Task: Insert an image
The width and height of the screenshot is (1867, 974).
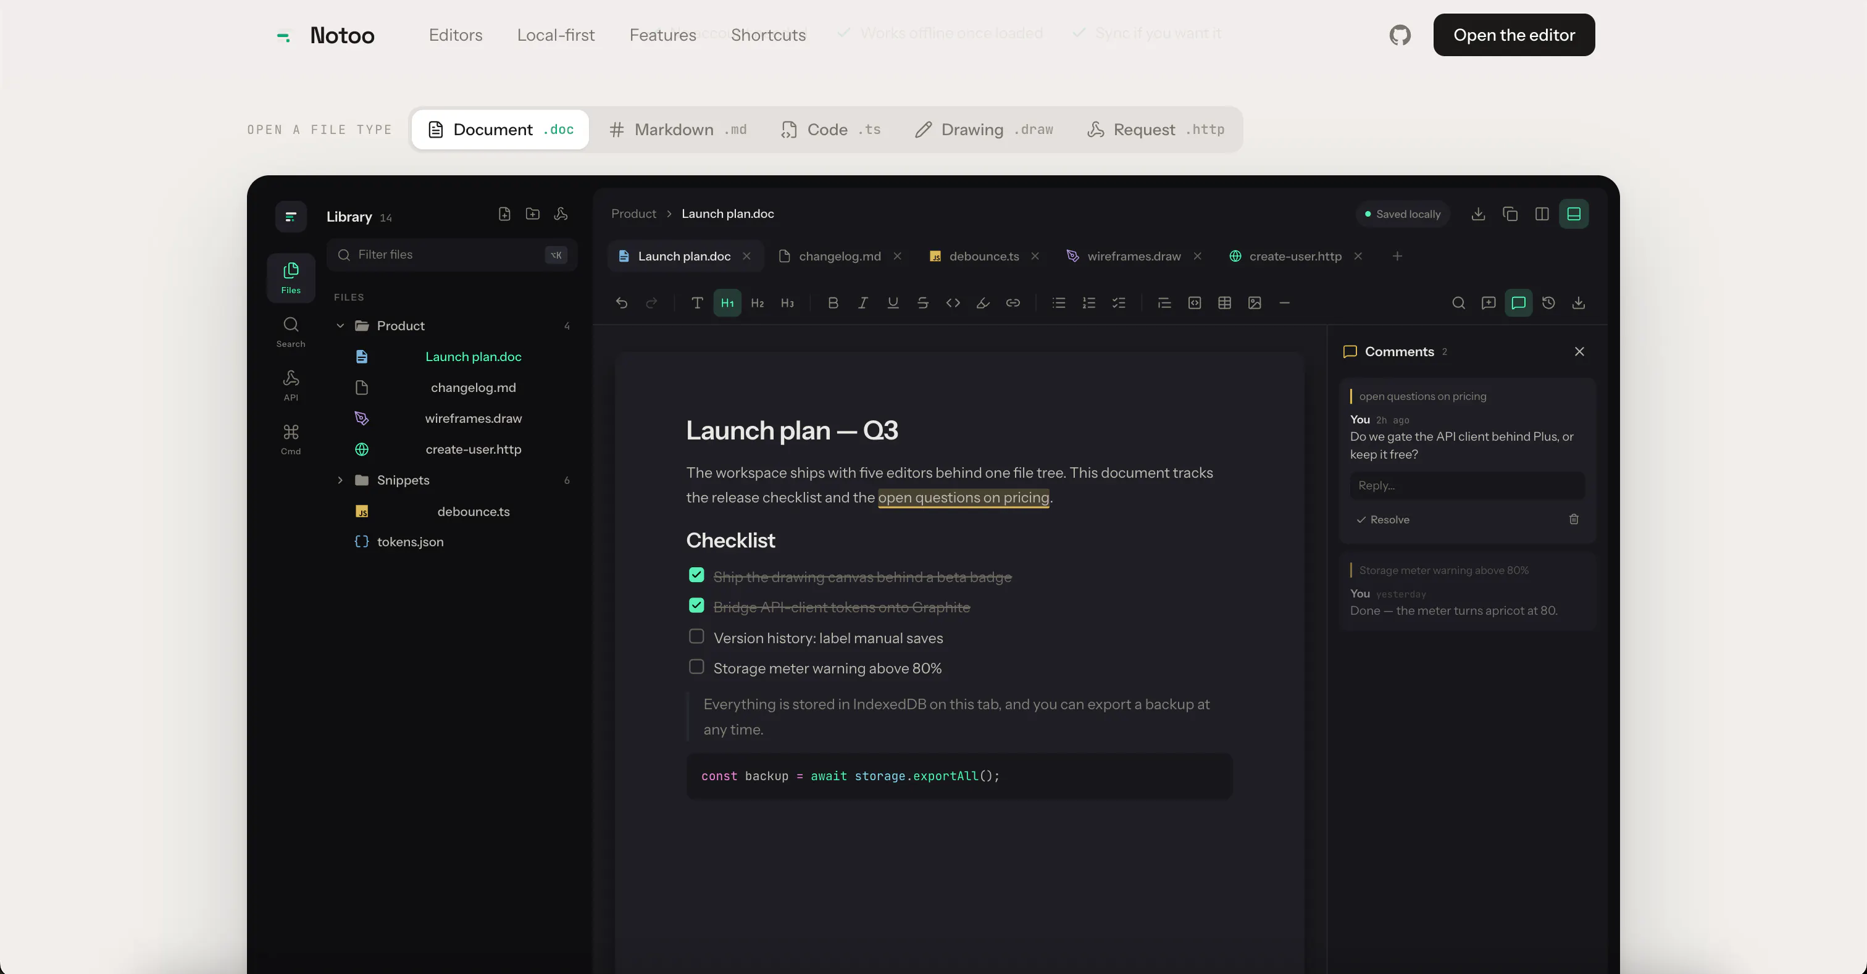Action: 1255,303
